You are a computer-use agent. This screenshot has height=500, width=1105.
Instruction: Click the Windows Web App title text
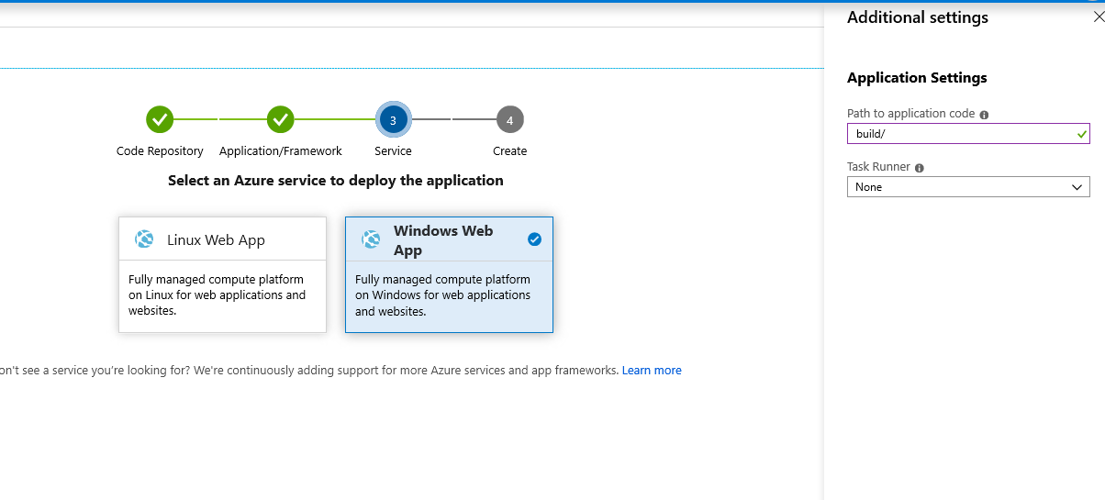[443, 240]
